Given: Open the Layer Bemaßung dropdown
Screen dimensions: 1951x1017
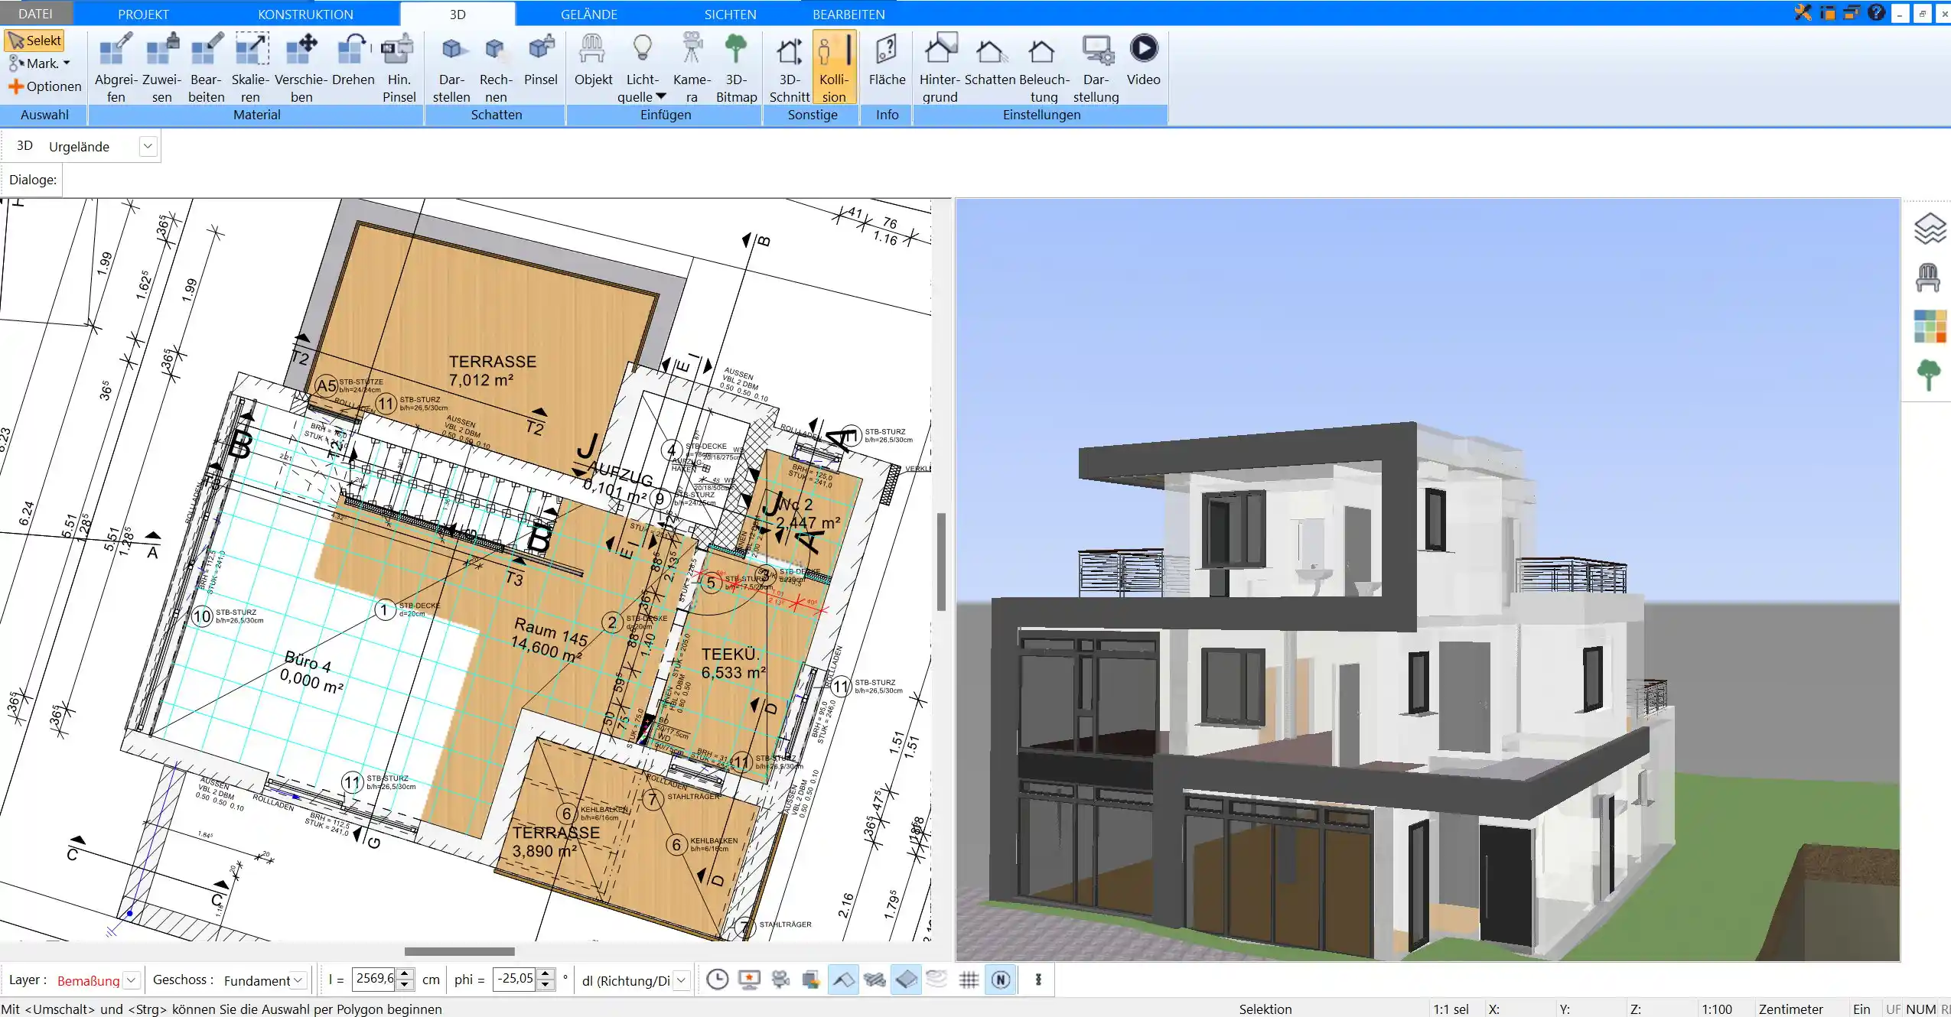Looking at the screenshot, I should pos(131,980).
